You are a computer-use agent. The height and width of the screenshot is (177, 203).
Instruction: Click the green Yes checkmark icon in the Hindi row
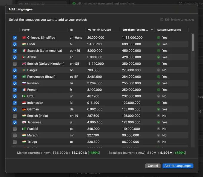[159, 44]
